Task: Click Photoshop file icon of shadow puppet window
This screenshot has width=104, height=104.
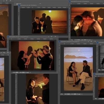Action: 8,37
